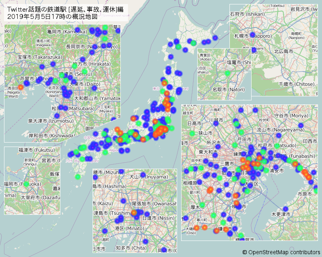Click the '戸田市' label
The image size is (322, 257).
click(x=244, y=140)
